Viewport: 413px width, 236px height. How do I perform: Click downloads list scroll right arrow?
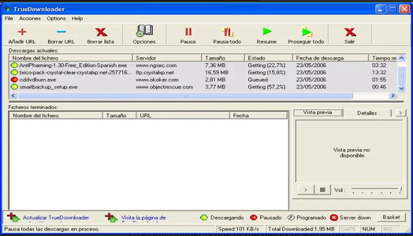pos(393,96)
